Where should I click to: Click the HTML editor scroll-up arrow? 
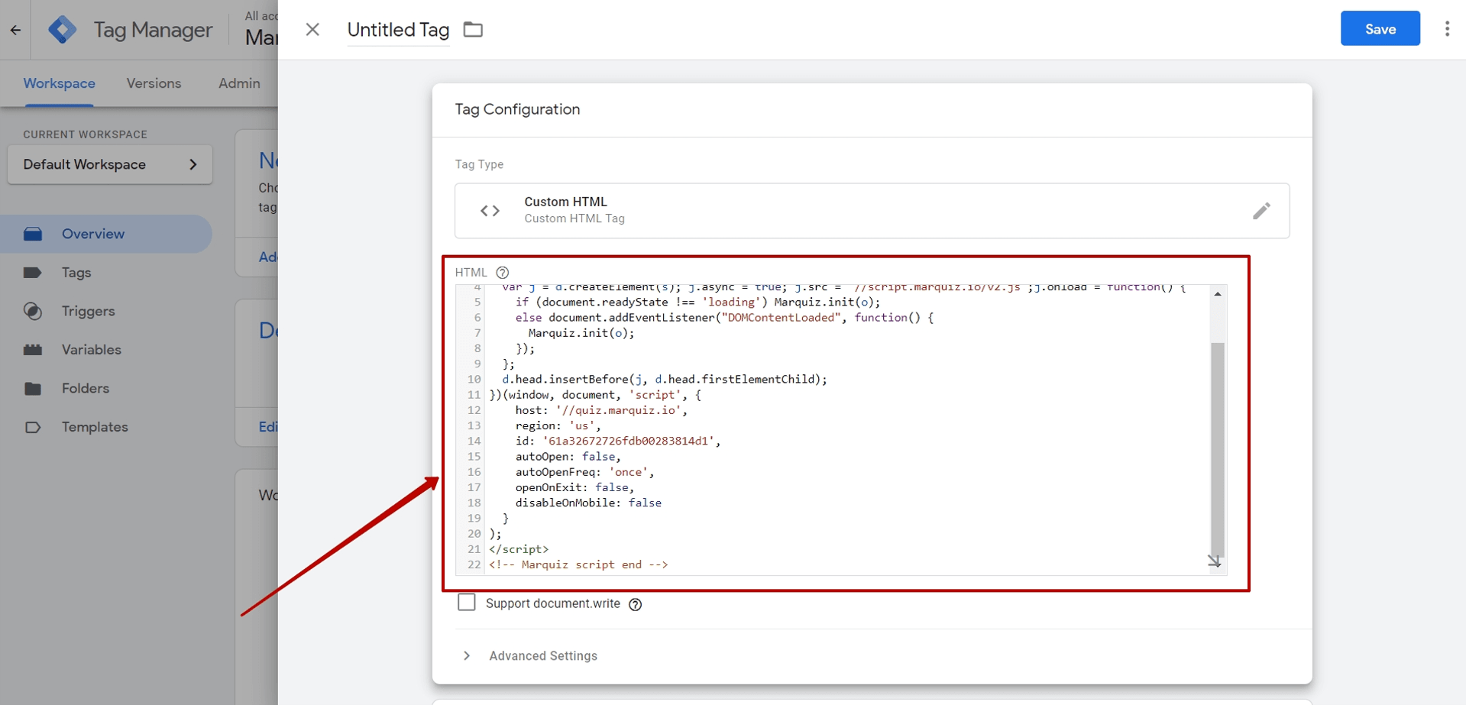[x=1218, y=294]
